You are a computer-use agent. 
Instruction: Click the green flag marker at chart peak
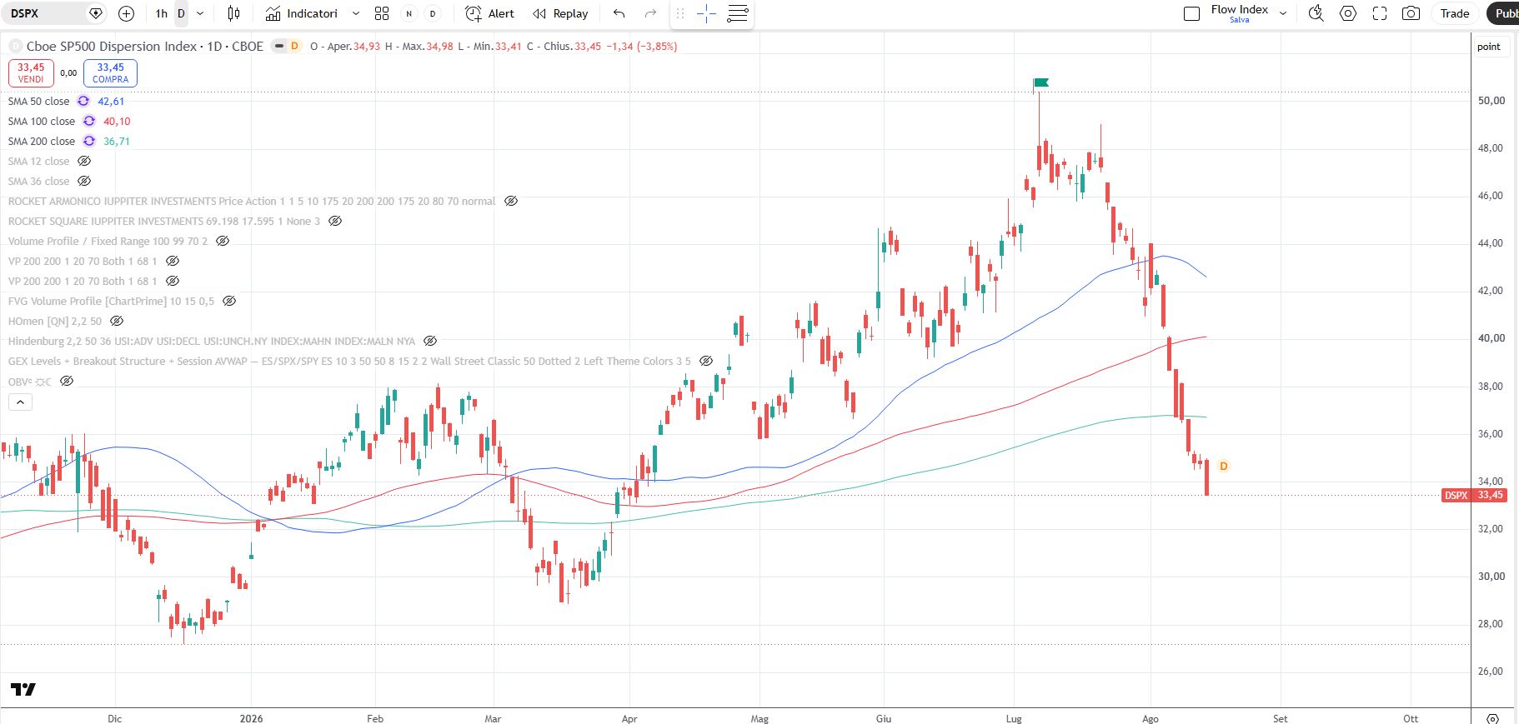pyautogui.click(x=1040, y=82)
